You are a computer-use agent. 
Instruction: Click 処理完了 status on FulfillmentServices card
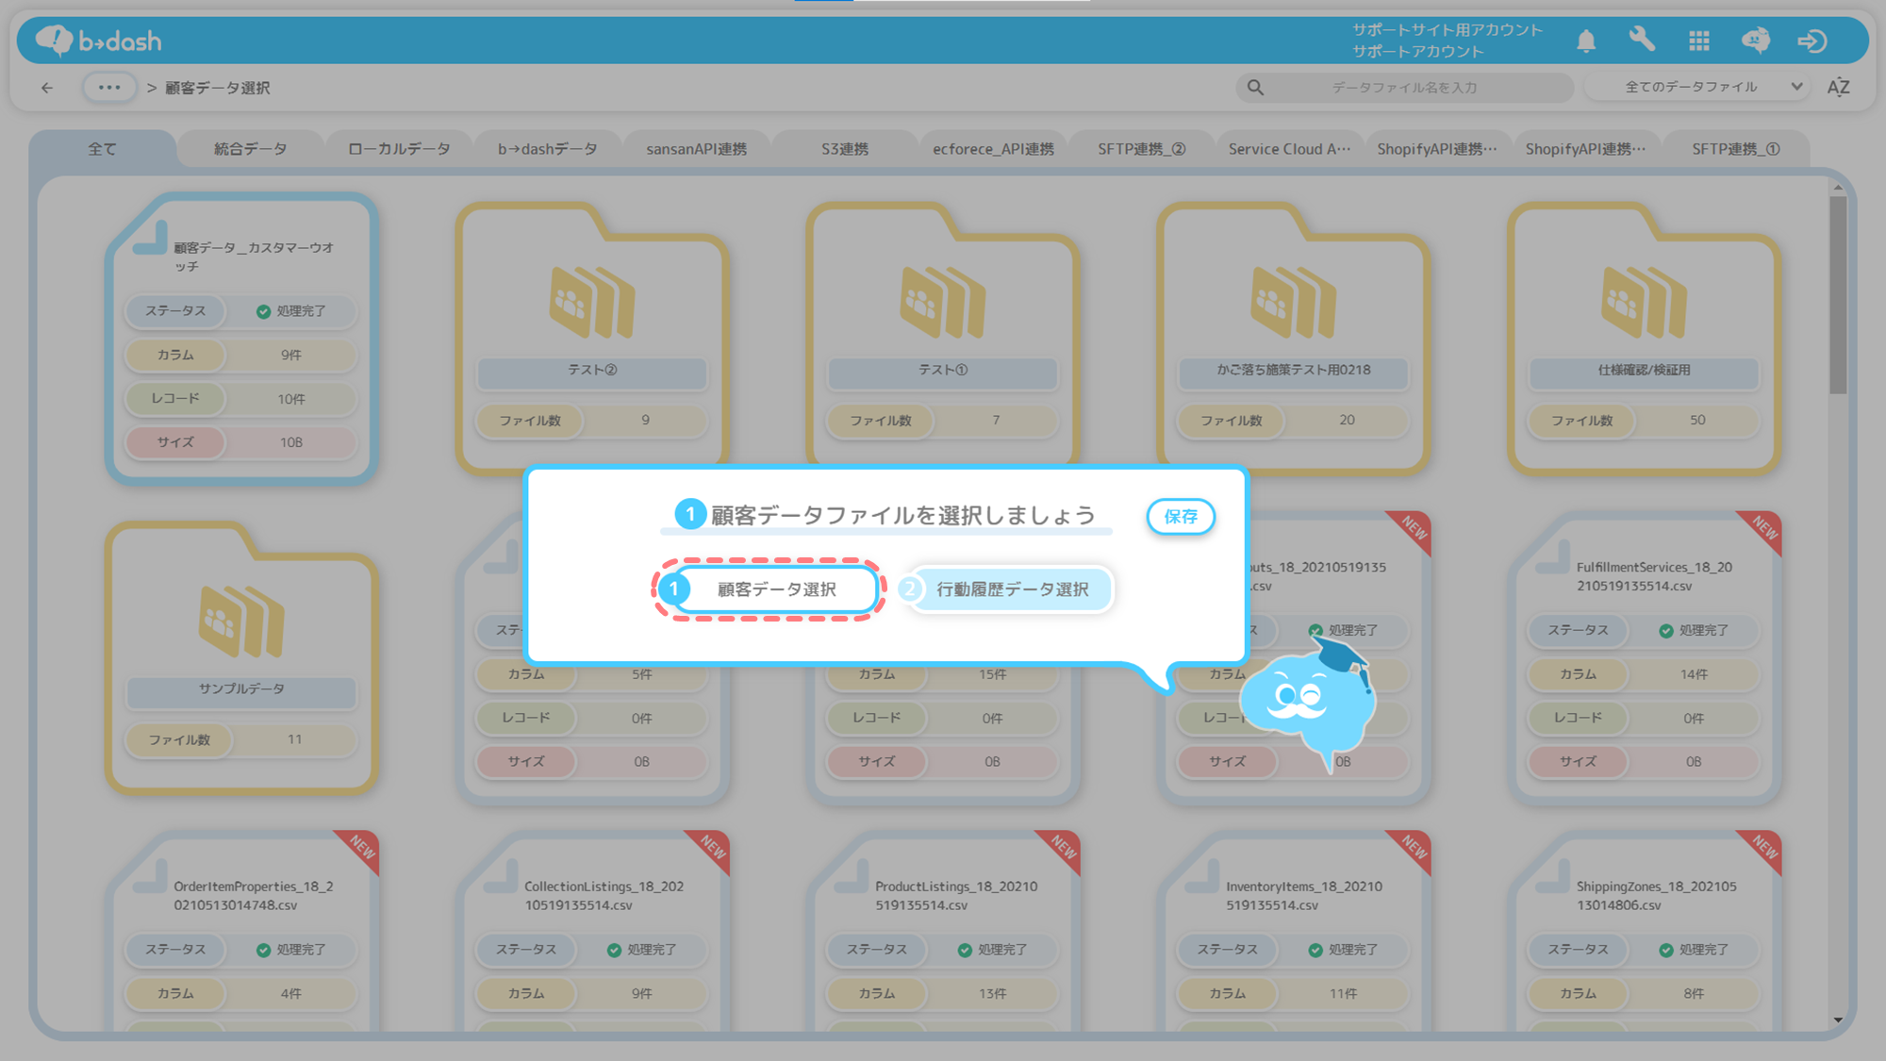pyautogui.click(x=1695, y=630)
